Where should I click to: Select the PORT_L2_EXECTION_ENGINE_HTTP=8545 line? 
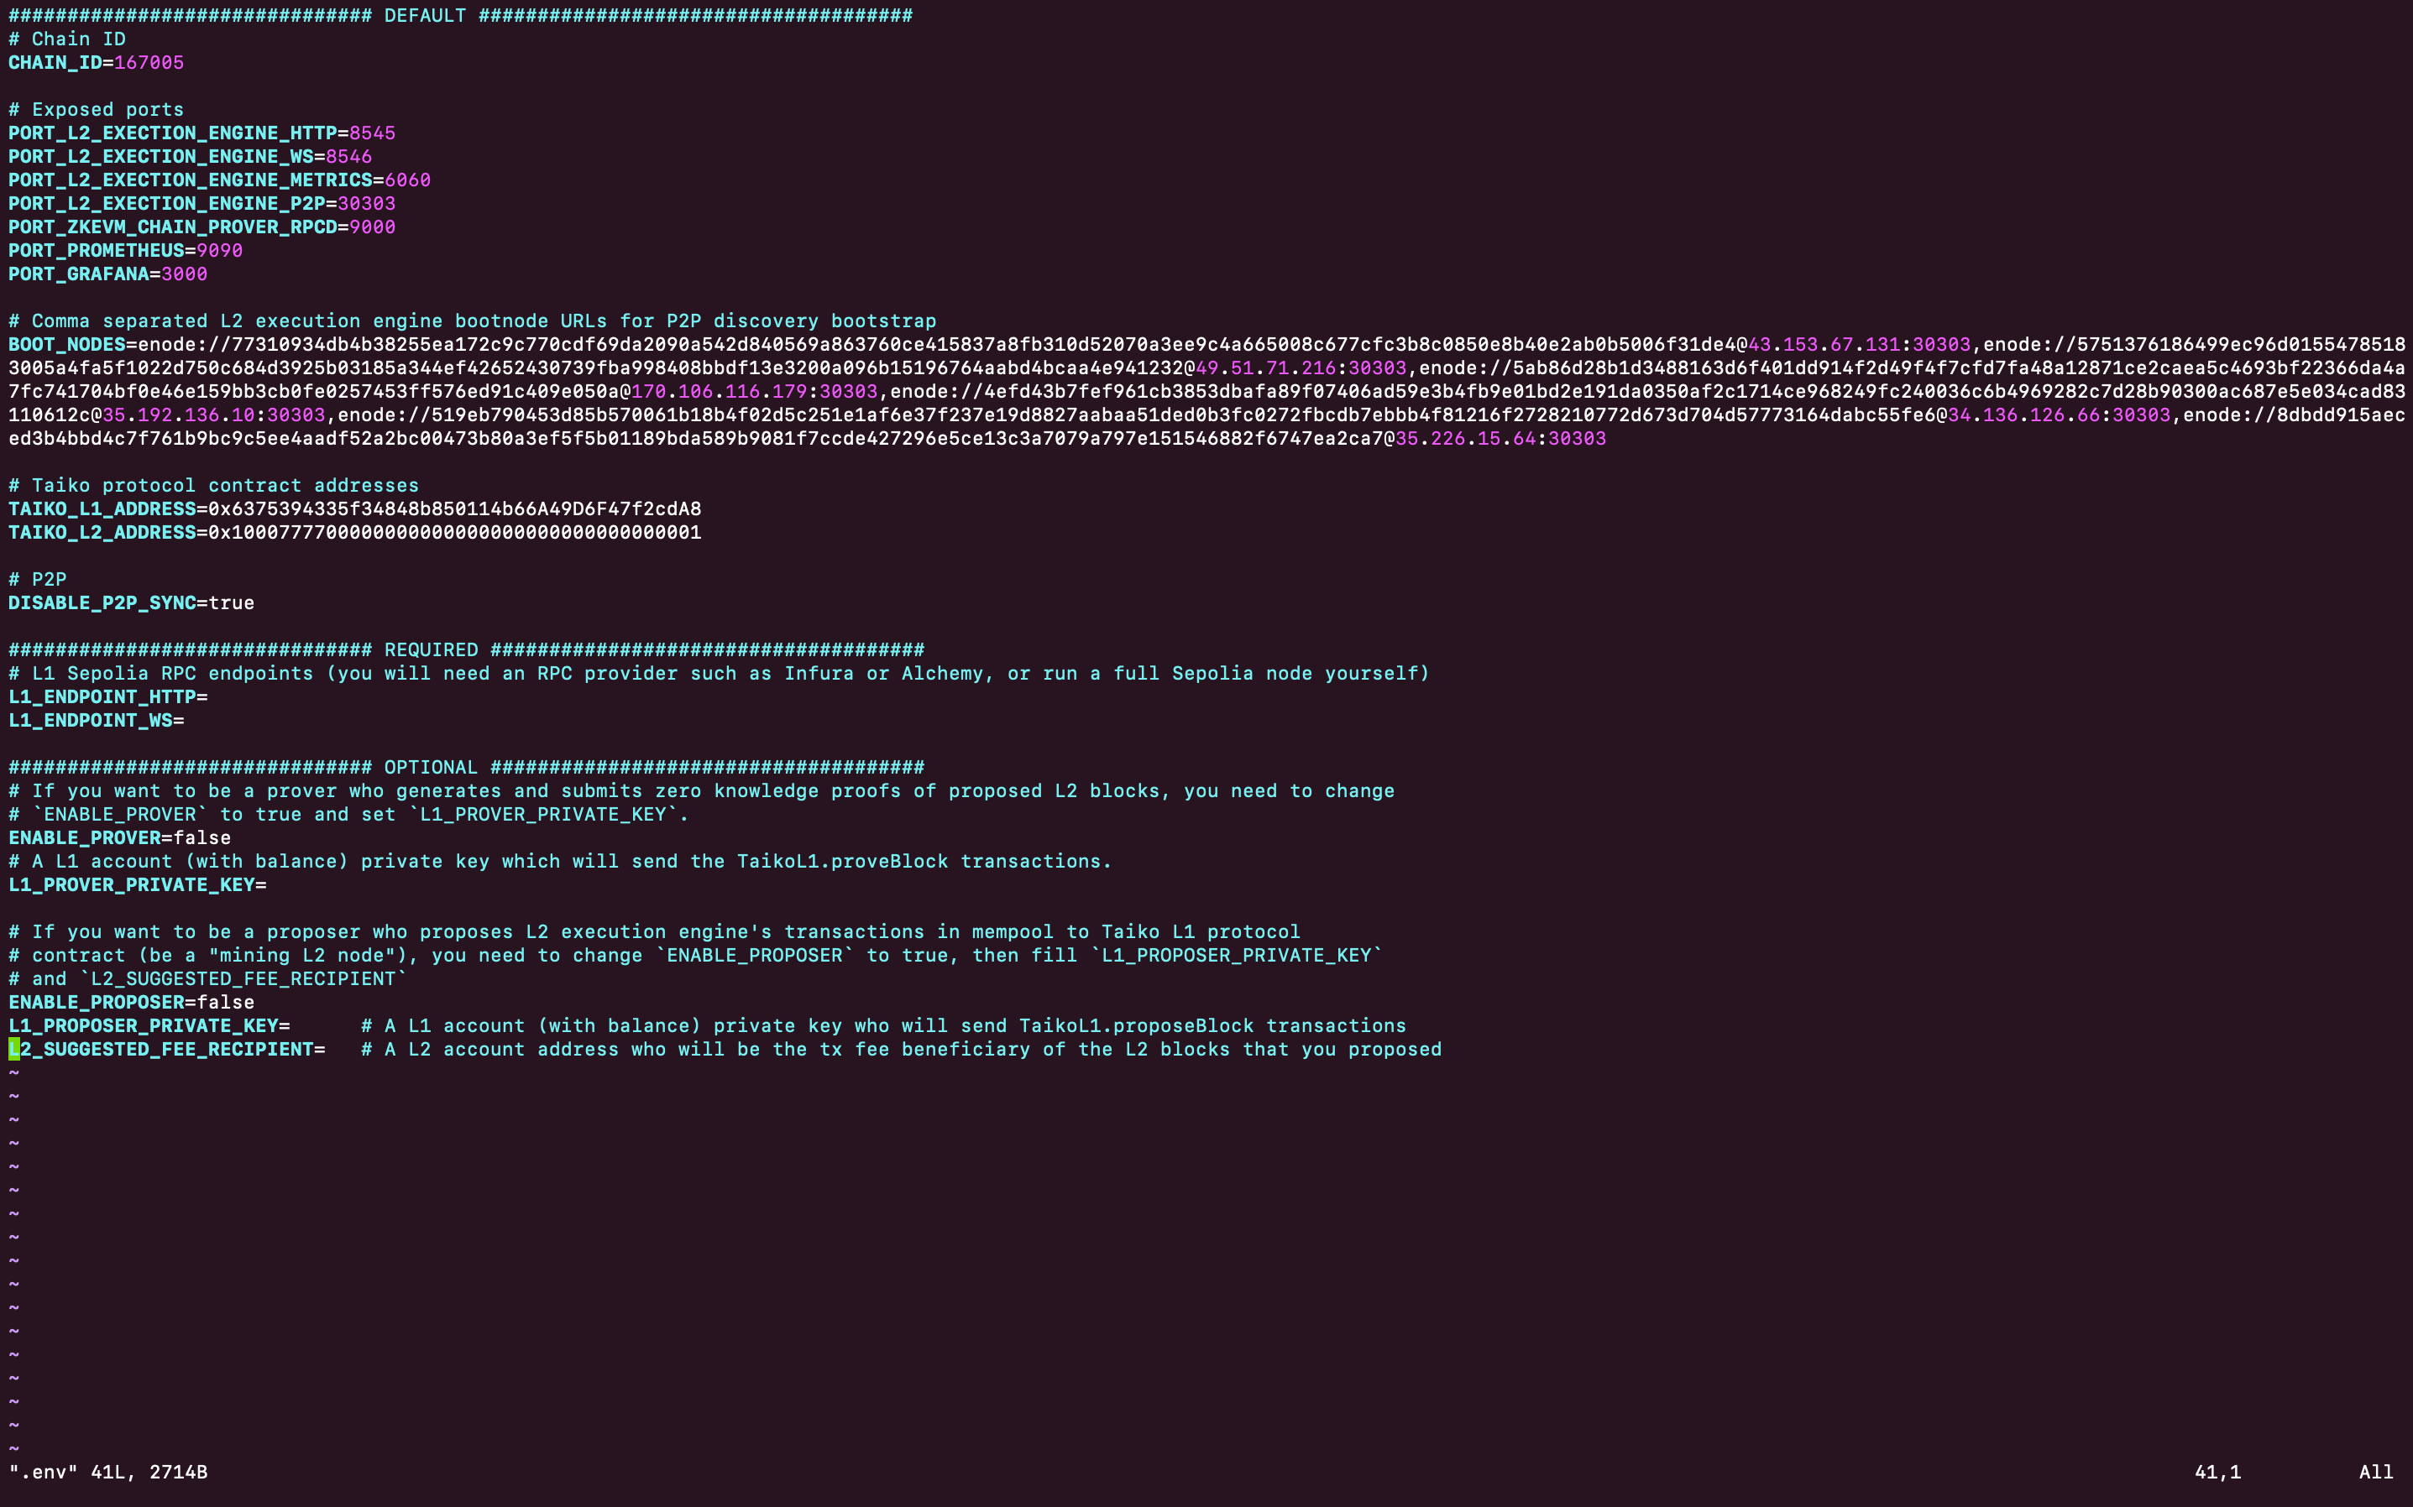[202, 133]
